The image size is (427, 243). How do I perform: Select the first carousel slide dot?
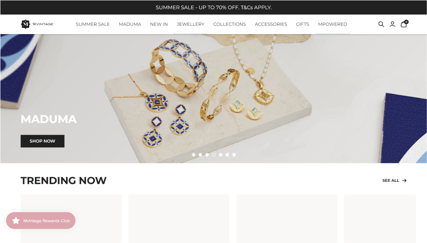[194, 154]
